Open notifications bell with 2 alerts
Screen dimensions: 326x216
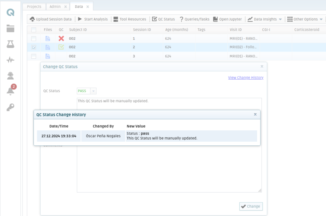coord(10,91)
